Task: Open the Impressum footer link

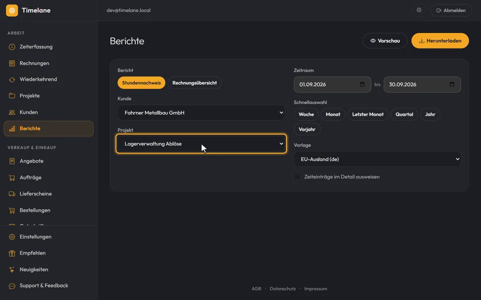Action: coord(316,288)
